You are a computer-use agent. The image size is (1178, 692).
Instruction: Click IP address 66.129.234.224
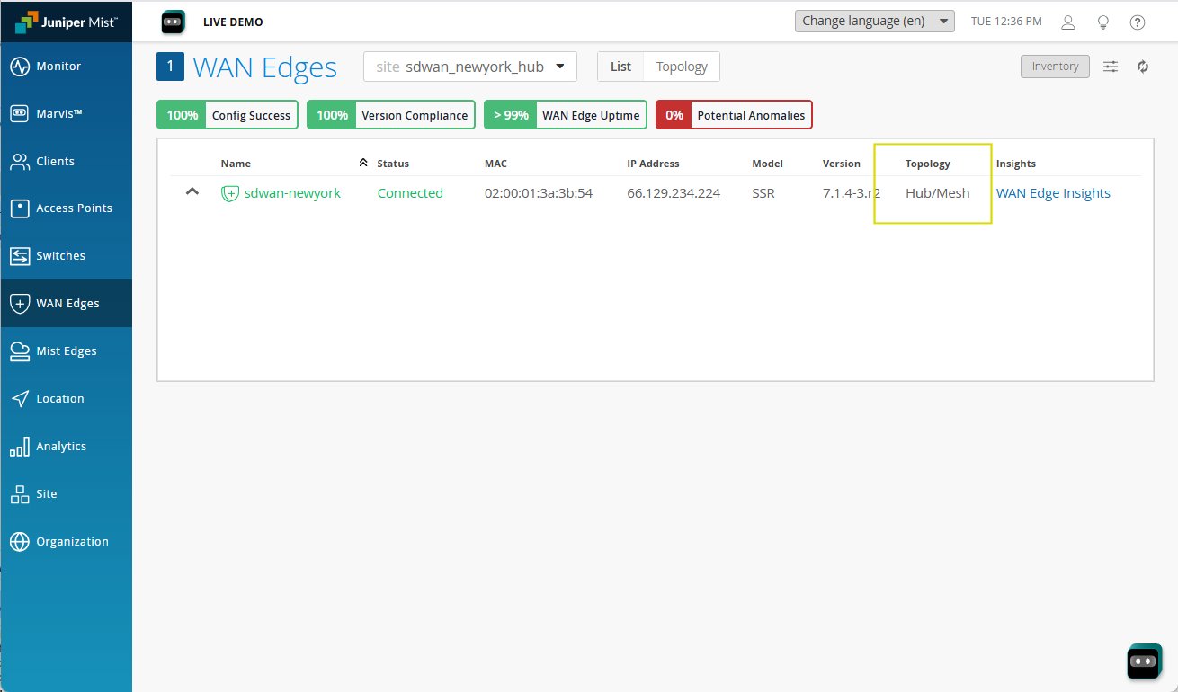coord(674,193)
